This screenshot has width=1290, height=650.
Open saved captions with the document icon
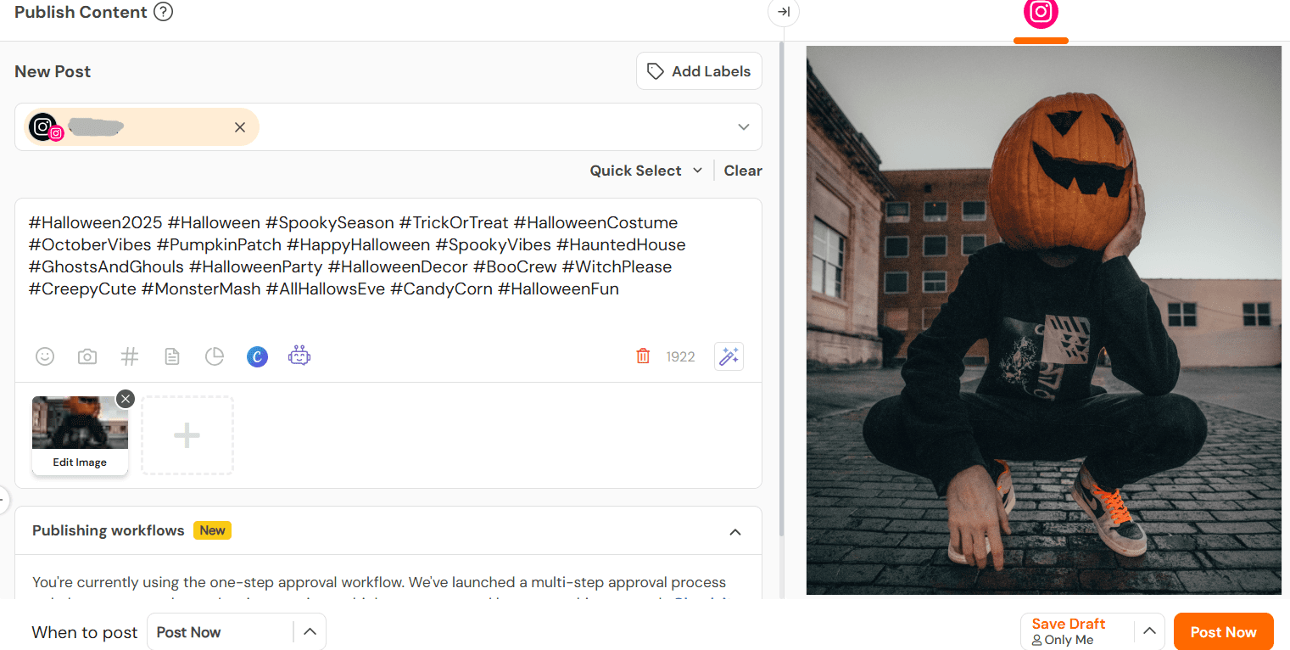(172, 356)
